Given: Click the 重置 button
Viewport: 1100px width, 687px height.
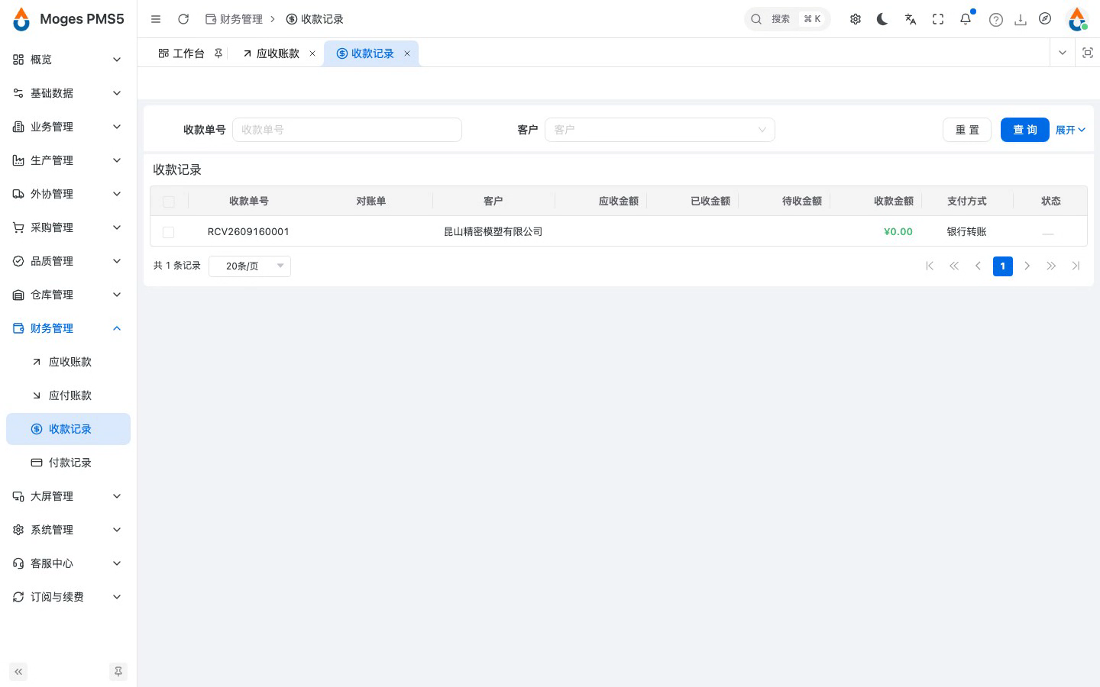Looking at the screenshot, I should [967, 130].
